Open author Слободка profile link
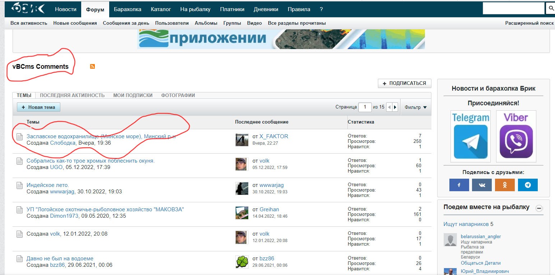Screen dimensions: 555x275 coord(63,143)
